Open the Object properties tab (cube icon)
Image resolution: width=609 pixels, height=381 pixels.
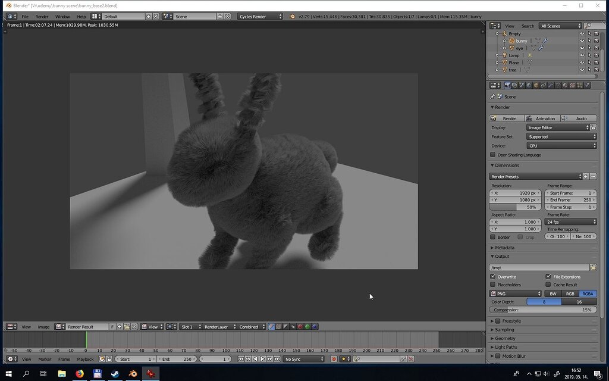tap(536, 85)
